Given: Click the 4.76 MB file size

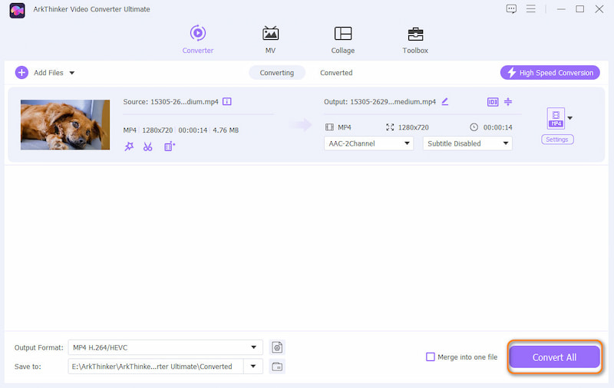Looking at the screenshot, I should [x=226, y=130].
